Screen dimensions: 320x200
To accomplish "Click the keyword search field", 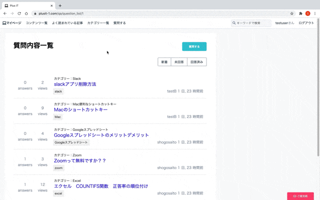I will pos(251,23).
